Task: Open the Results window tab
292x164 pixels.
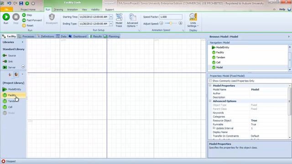Action: 96,36
